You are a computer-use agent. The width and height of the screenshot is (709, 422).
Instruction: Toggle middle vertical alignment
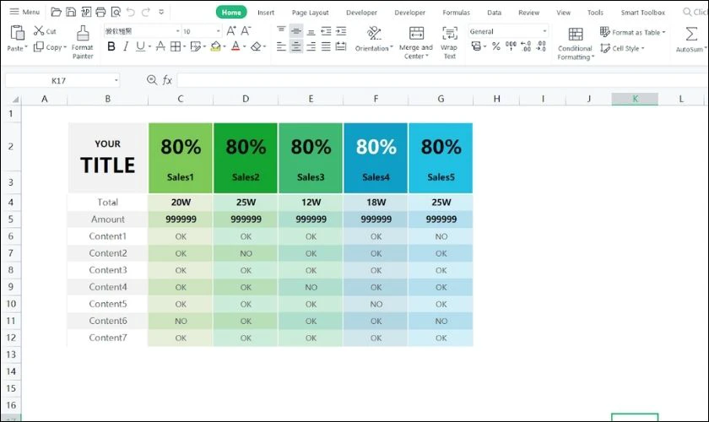click(x=296, y=30)
